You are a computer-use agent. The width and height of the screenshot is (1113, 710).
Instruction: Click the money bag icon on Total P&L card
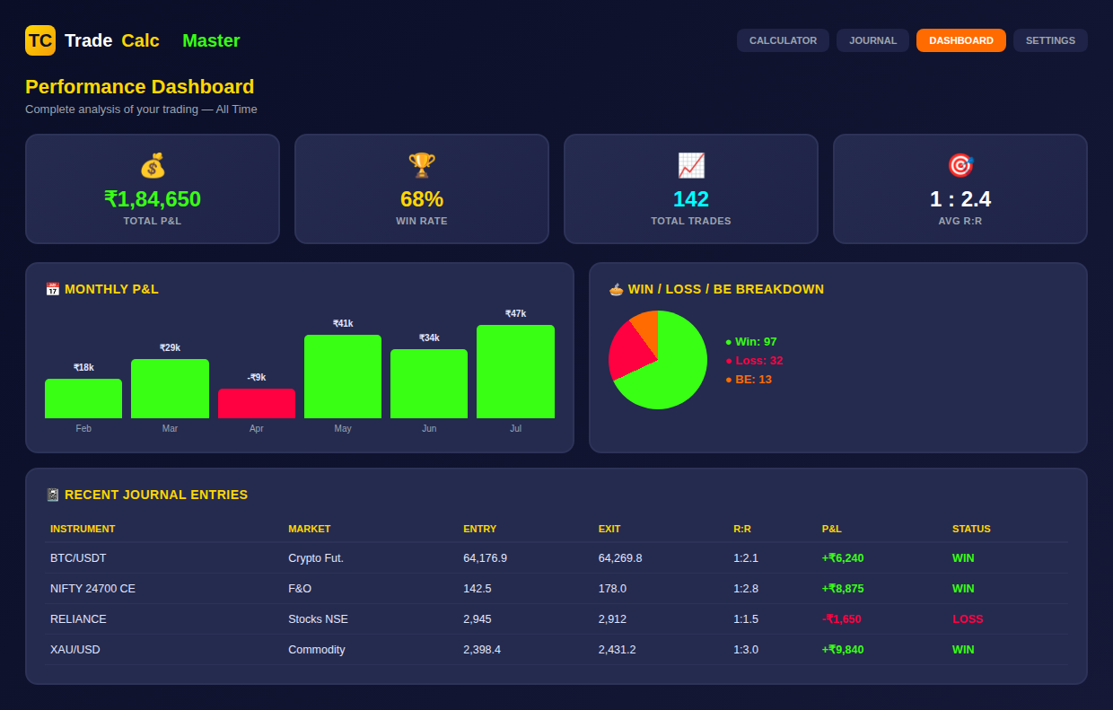153,165
